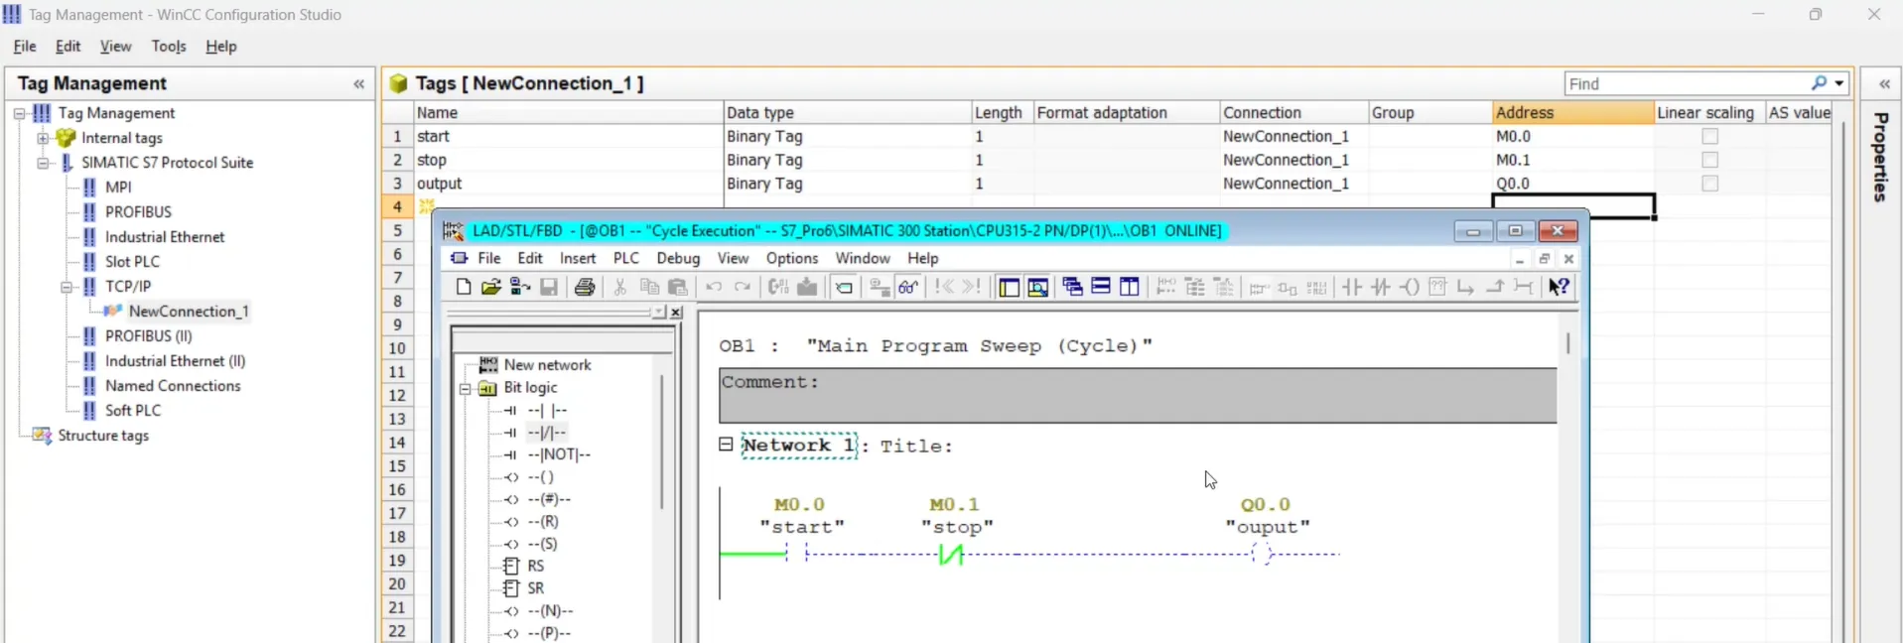The image size is (1903, 643).
Task: Click the Tile horizontally icon
Action: click(x=1101, y=287)
